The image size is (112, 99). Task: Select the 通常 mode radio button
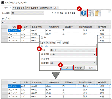[58, 13]
